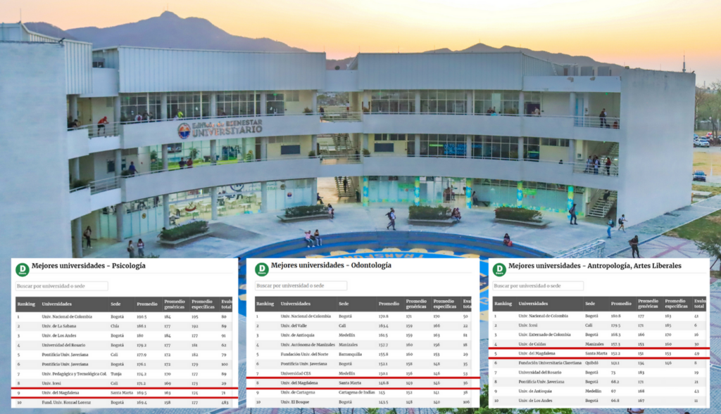Focus the search field in the Antropología table
Screen dimensions: 721x414
(538, 285)
